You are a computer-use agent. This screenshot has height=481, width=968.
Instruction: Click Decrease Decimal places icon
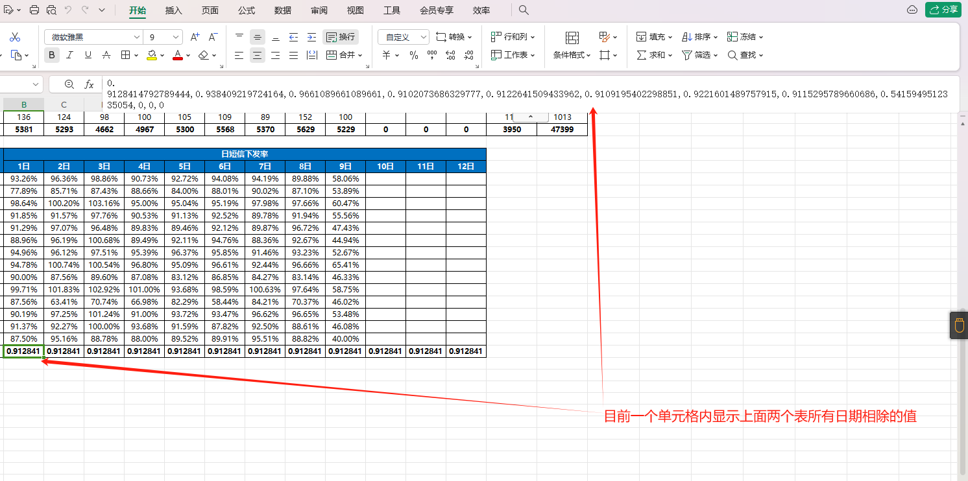469,55
